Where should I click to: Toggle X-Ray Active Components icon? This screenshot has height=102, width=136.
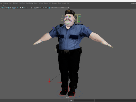[33, 8]
